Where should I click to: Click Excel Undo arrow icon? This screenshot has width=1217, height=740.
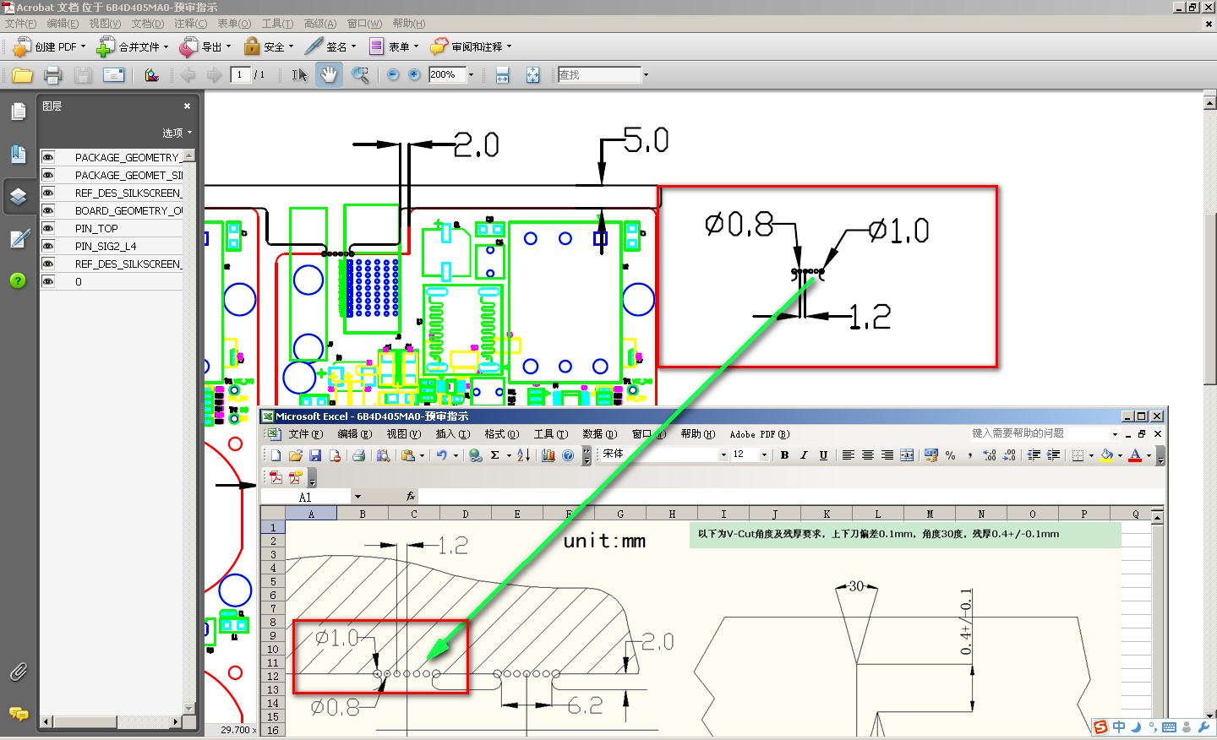(x=442, y=455)
